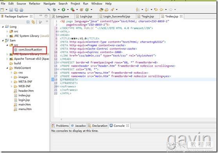Collapse the Sam project node
218x153 pixels.
(x=3, y=41)
